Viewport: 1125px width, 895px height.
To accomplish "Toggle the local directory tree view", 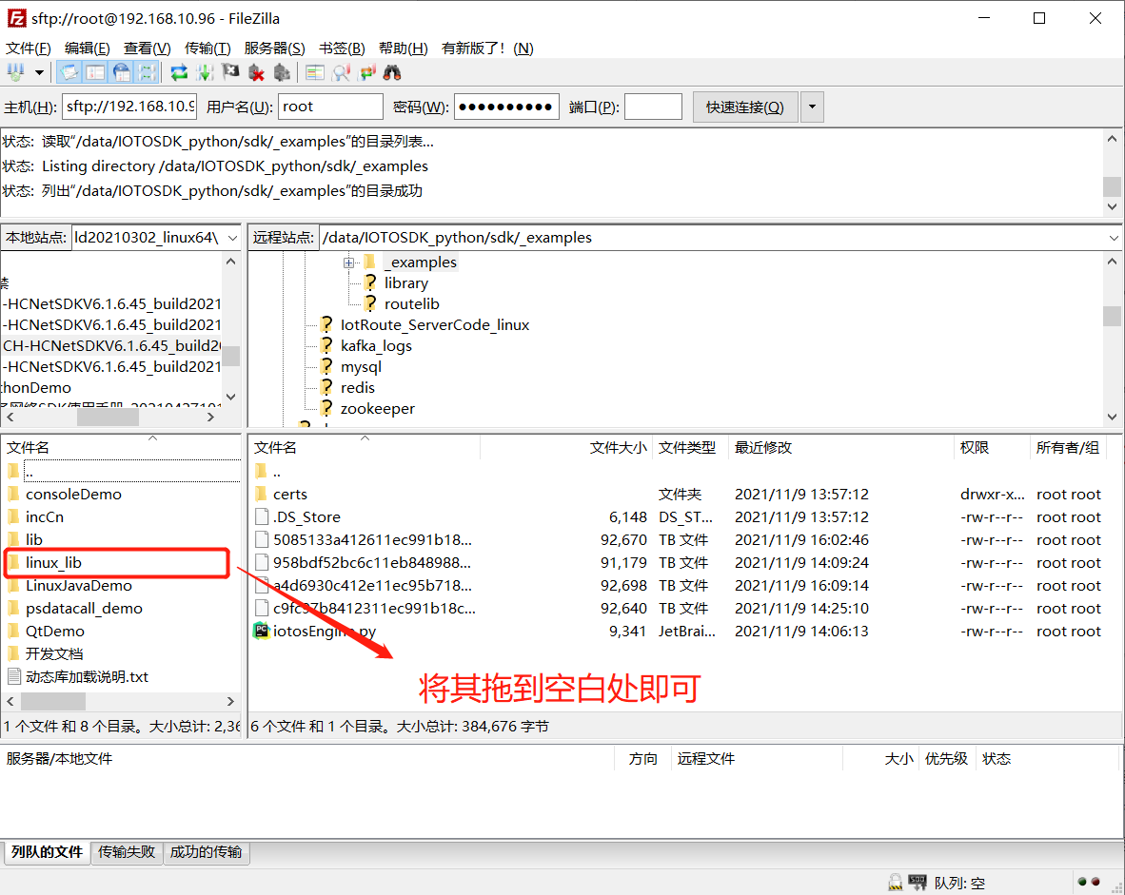I will (x=95, y=72).
